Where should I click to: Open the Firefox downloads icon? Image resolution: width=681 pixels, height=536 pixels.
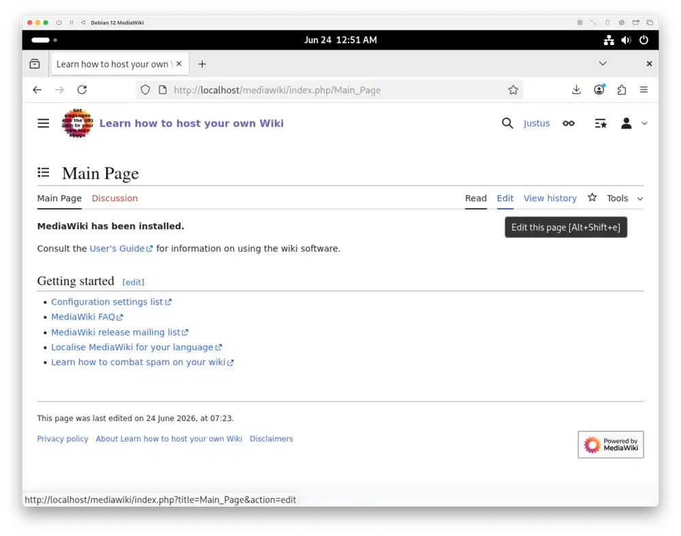[x=576, y=90]
